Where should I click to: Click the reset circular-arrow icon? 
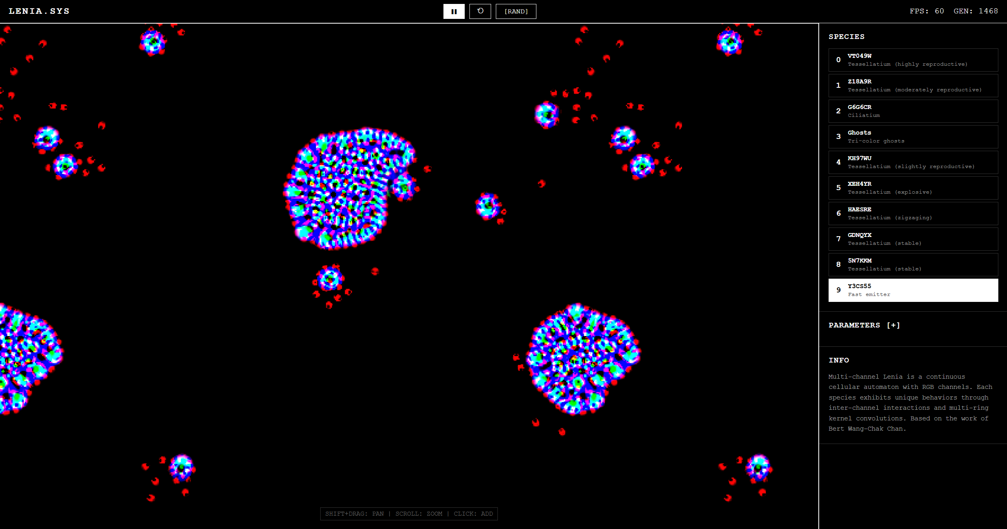click(480, 11)
